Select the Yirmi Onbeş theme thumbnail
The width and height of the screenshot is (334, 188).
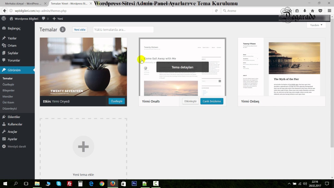[282, 67]
